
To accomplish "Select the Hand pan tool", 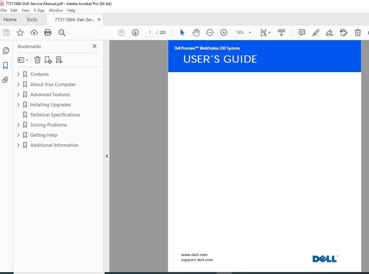I will click(x=196, y=33).
